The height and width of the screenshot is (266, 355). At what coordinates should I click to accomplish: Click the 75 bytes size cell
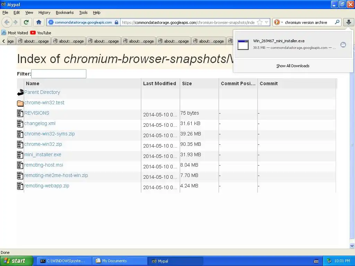point(190,113)
